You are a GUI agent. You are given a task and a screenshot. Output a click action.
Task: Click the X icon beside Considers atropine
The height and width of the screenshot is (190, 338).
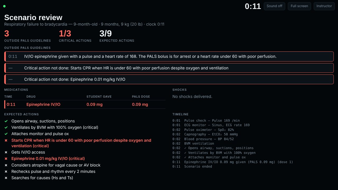(x=6, y=165)
